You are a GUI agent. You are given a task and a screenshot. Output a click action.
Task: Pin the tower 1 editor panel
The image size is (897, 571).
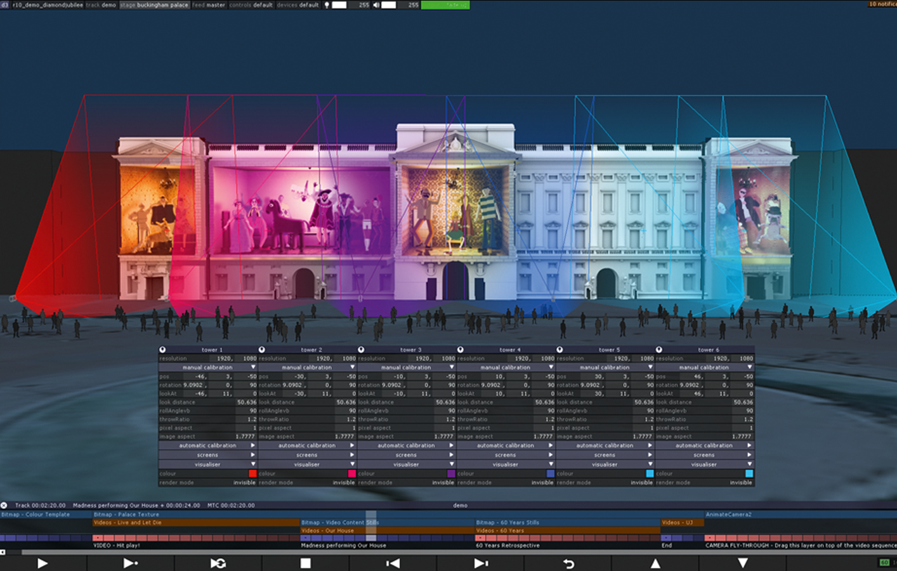162,350
